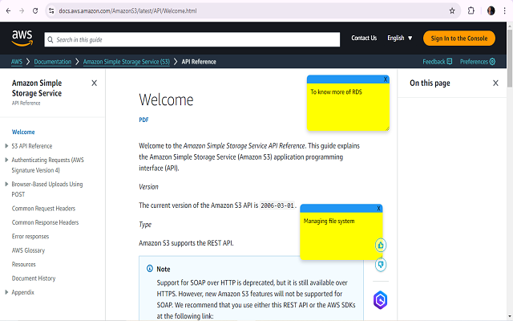Expand the S3 API Reference tree item
This screenshot has height=321, width=513.
(x=6, y=146)
